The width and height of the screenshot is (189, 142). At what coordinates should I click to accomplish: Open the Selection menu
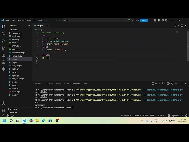pos(21,20)
